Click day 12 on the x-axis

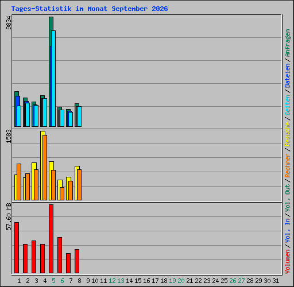pyautogui.click(x=112, y=281)
